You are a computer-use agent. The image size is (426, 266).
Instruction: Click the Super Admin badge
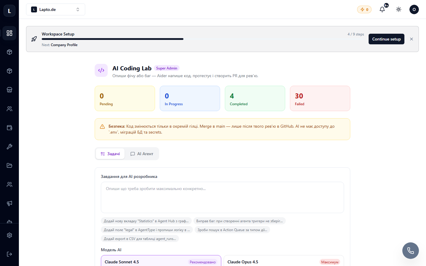click(167, 68)
